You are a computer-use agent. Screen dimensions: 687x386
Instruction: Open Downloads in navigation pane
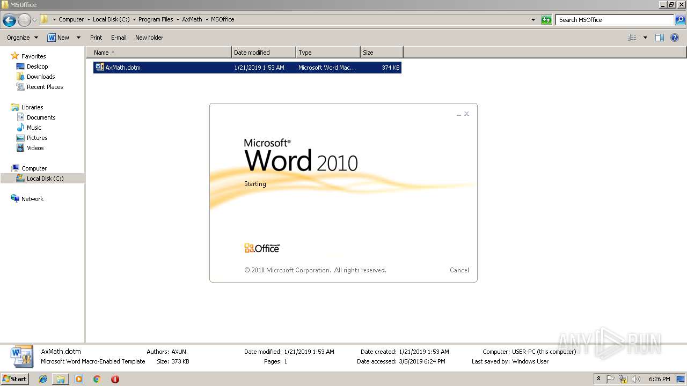[41, 77]
